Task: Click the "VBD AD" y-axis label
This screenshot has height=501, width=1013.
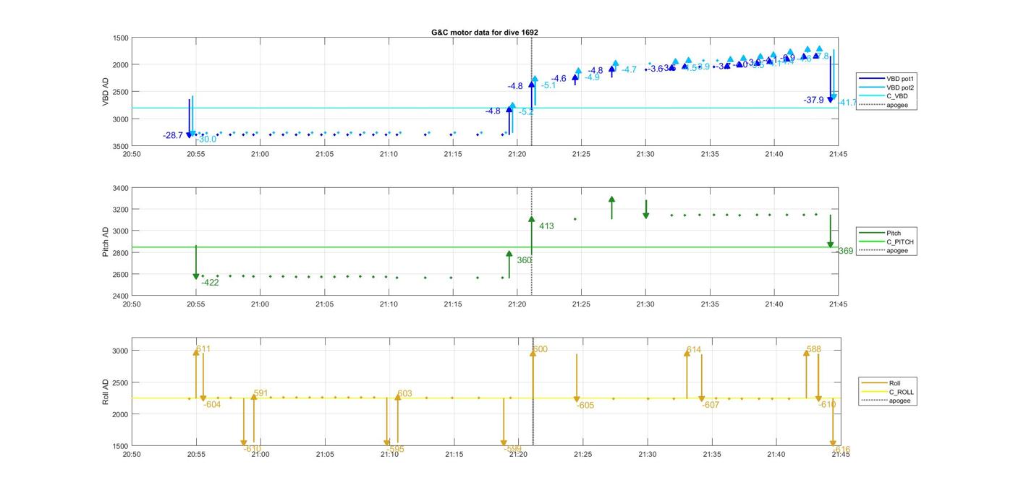Action: click(105, 92)
